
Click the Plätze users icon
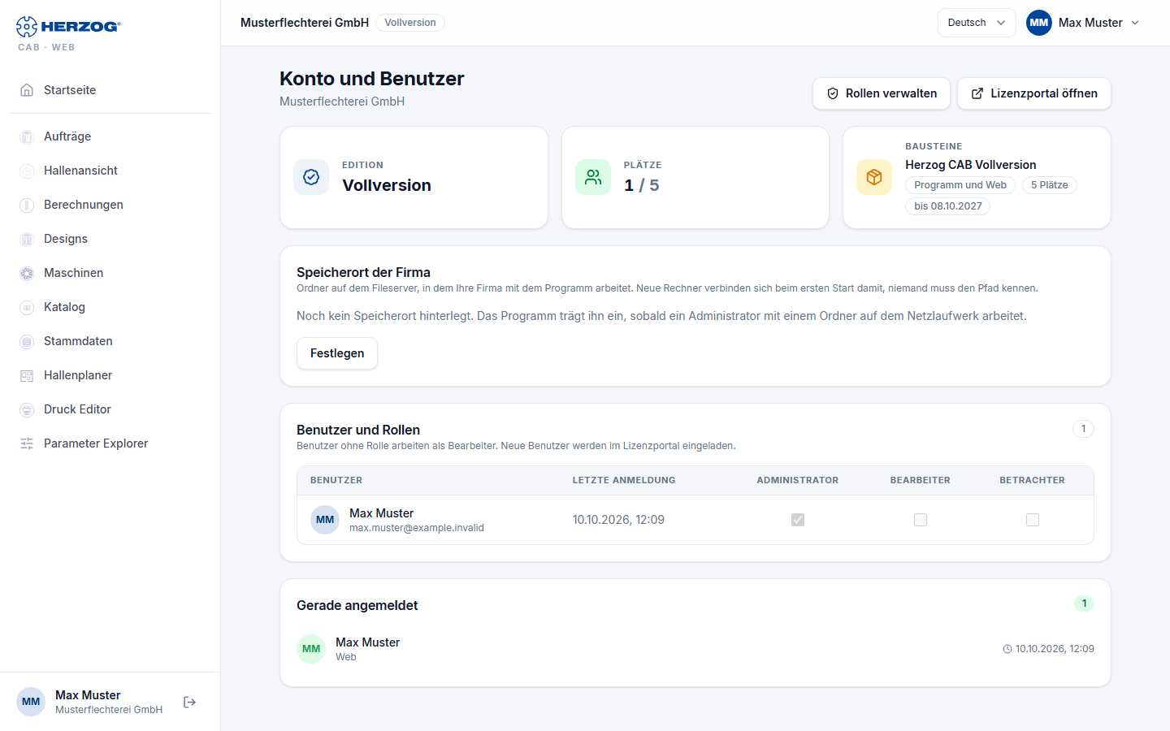point(593,177)
